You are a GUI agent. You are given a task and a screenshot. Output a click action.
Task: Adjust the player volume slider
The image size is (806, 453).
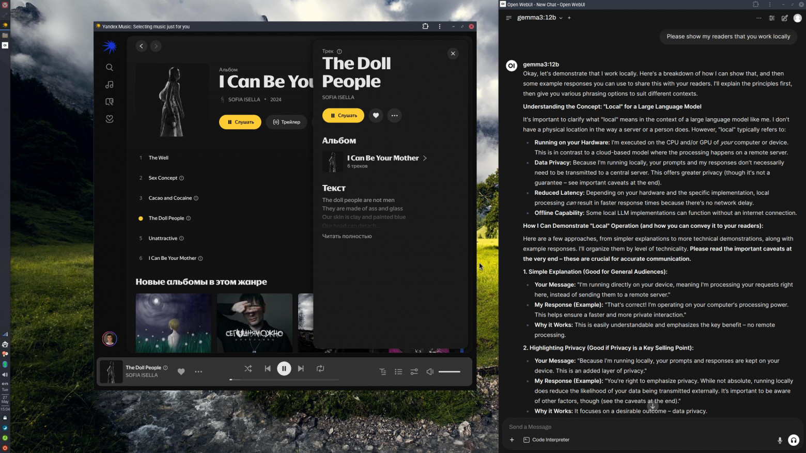coord(450,372)
